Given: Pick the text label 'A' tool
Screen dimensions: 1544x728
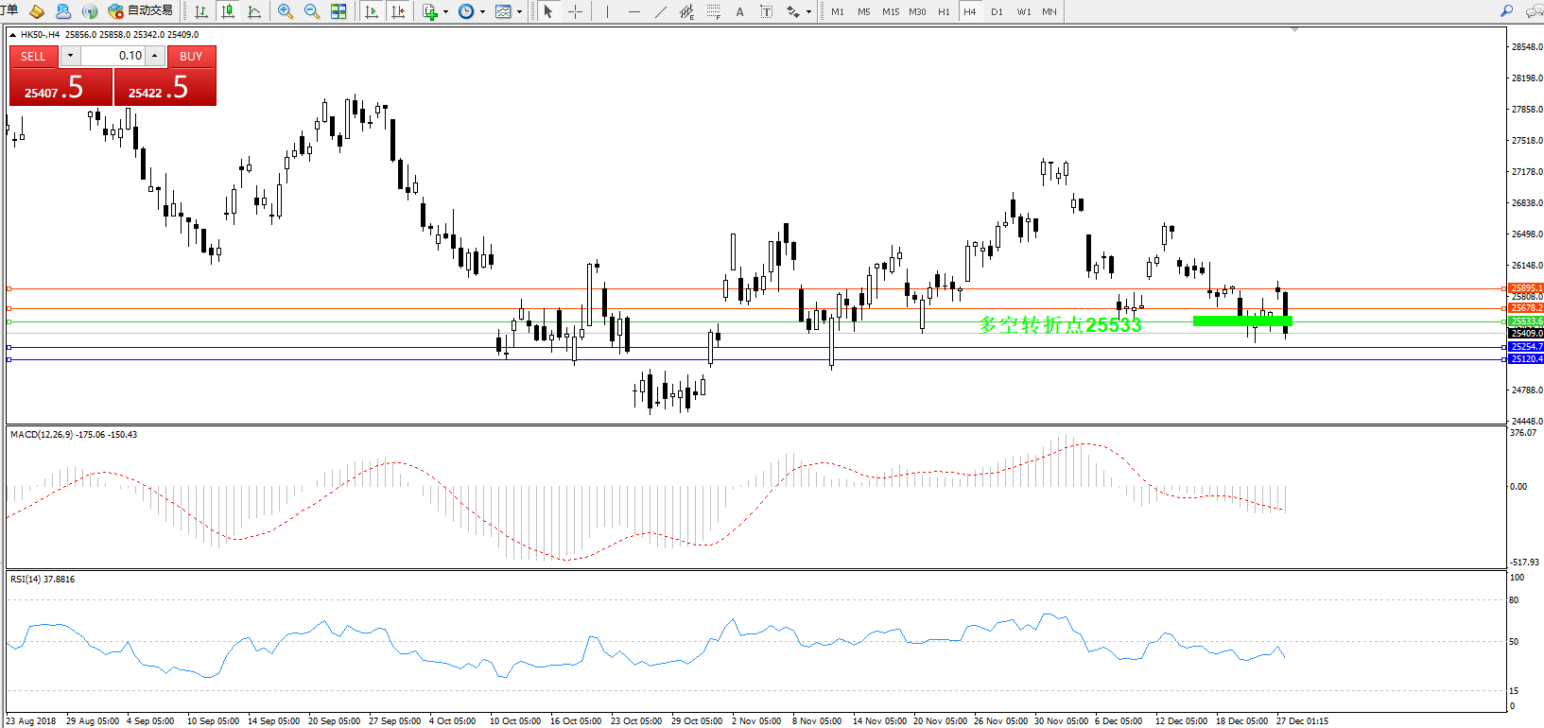Looking at the screenshot, I should point(739,11).
